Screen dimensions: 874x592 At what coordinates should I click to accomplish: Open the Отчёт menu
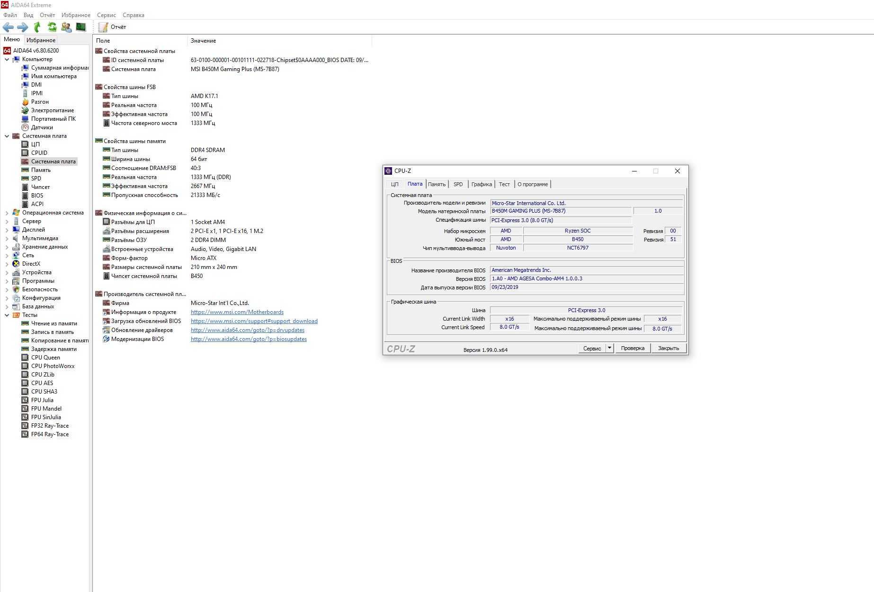coord(47,15)
